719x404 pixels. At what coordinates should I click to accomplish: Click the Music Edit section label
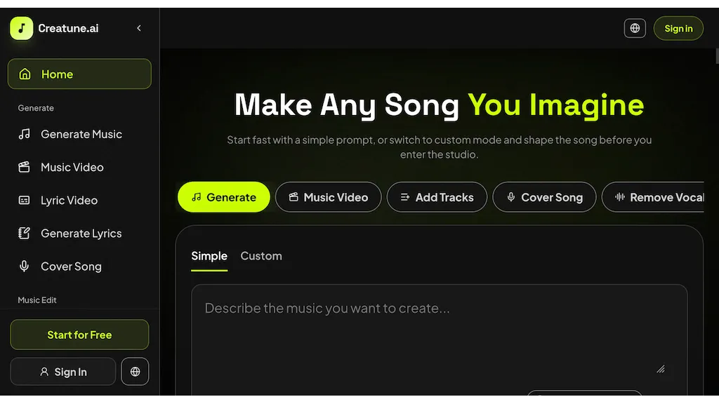(37, 300)
